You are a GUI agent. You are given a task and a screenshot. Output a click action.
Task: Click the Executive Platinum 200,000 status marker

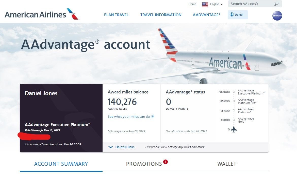click(x=234, y=92)
